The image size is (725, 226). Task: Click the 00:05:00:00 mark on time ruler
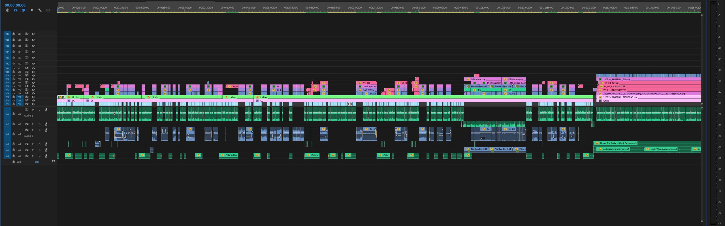point(270,8)
